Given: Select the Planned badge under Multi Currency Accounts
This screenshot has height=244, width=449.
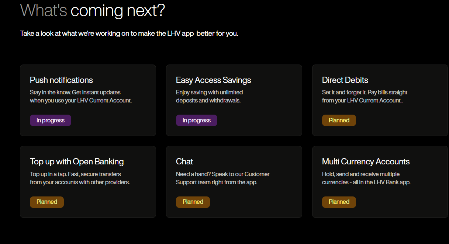Looking at the screenshot, I should [339, 202].
